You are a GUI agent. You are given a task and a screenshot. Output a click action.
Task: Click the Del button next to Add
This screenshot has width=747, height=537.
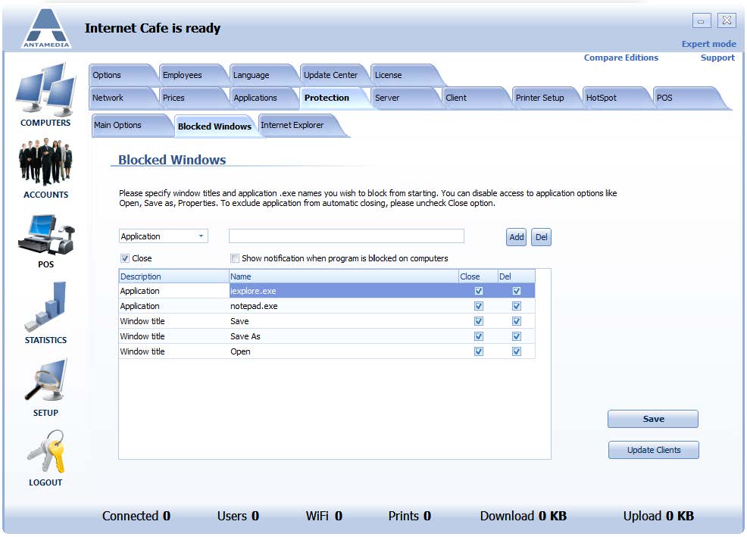pos(541,237)
